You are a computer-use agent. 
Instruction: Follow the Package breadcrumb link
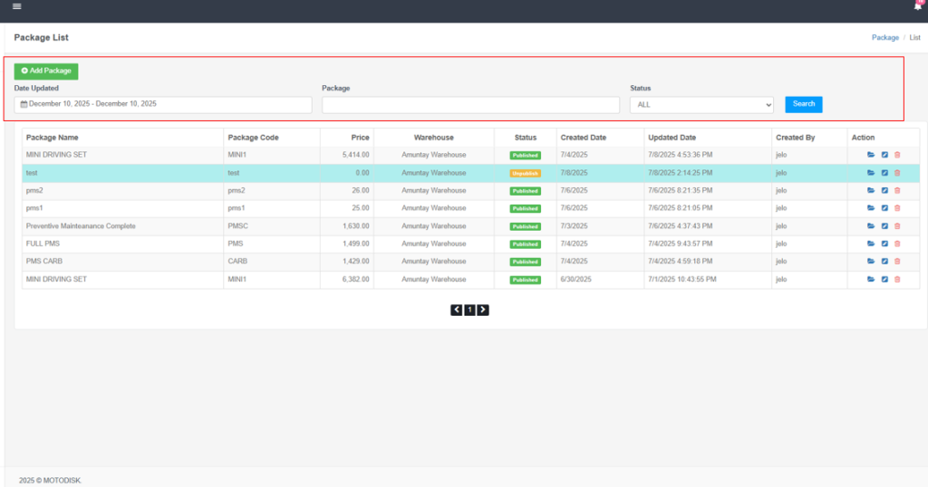[x=884, y=38]
